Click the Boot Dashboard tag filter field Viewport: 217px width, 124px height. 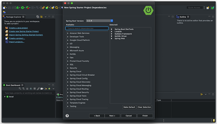(28, 93)
